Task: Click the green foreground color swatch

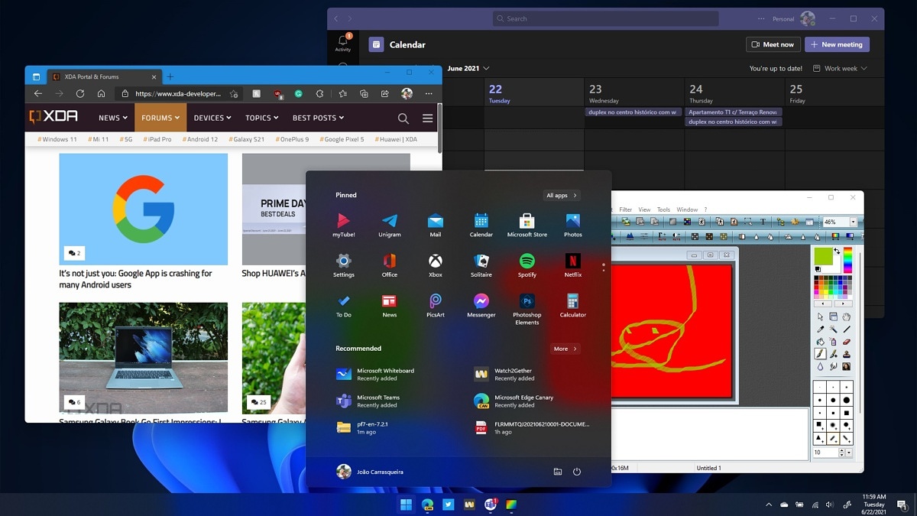Action: pos(822,256)
